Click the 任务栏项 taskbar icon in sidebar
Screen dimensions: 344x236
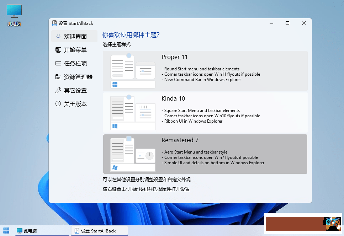tap(58, 63)
